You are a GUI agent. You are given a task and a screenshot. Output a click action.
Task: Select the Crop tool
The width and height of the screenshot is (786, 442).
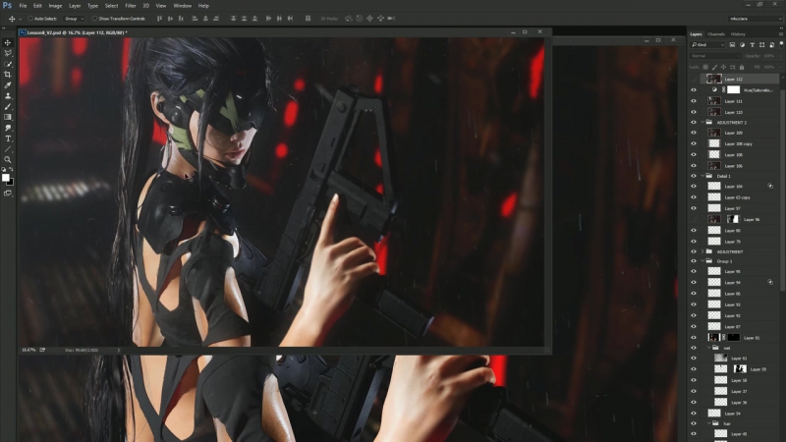(8, 75)
